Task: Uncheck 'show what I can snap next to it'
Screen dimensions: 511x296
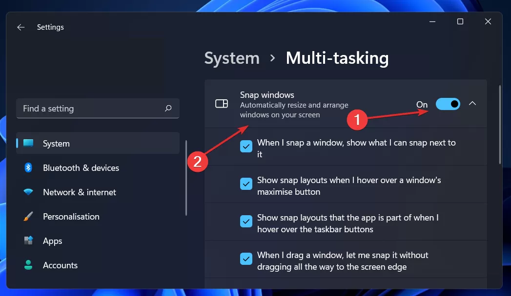Action: (246, 146)
